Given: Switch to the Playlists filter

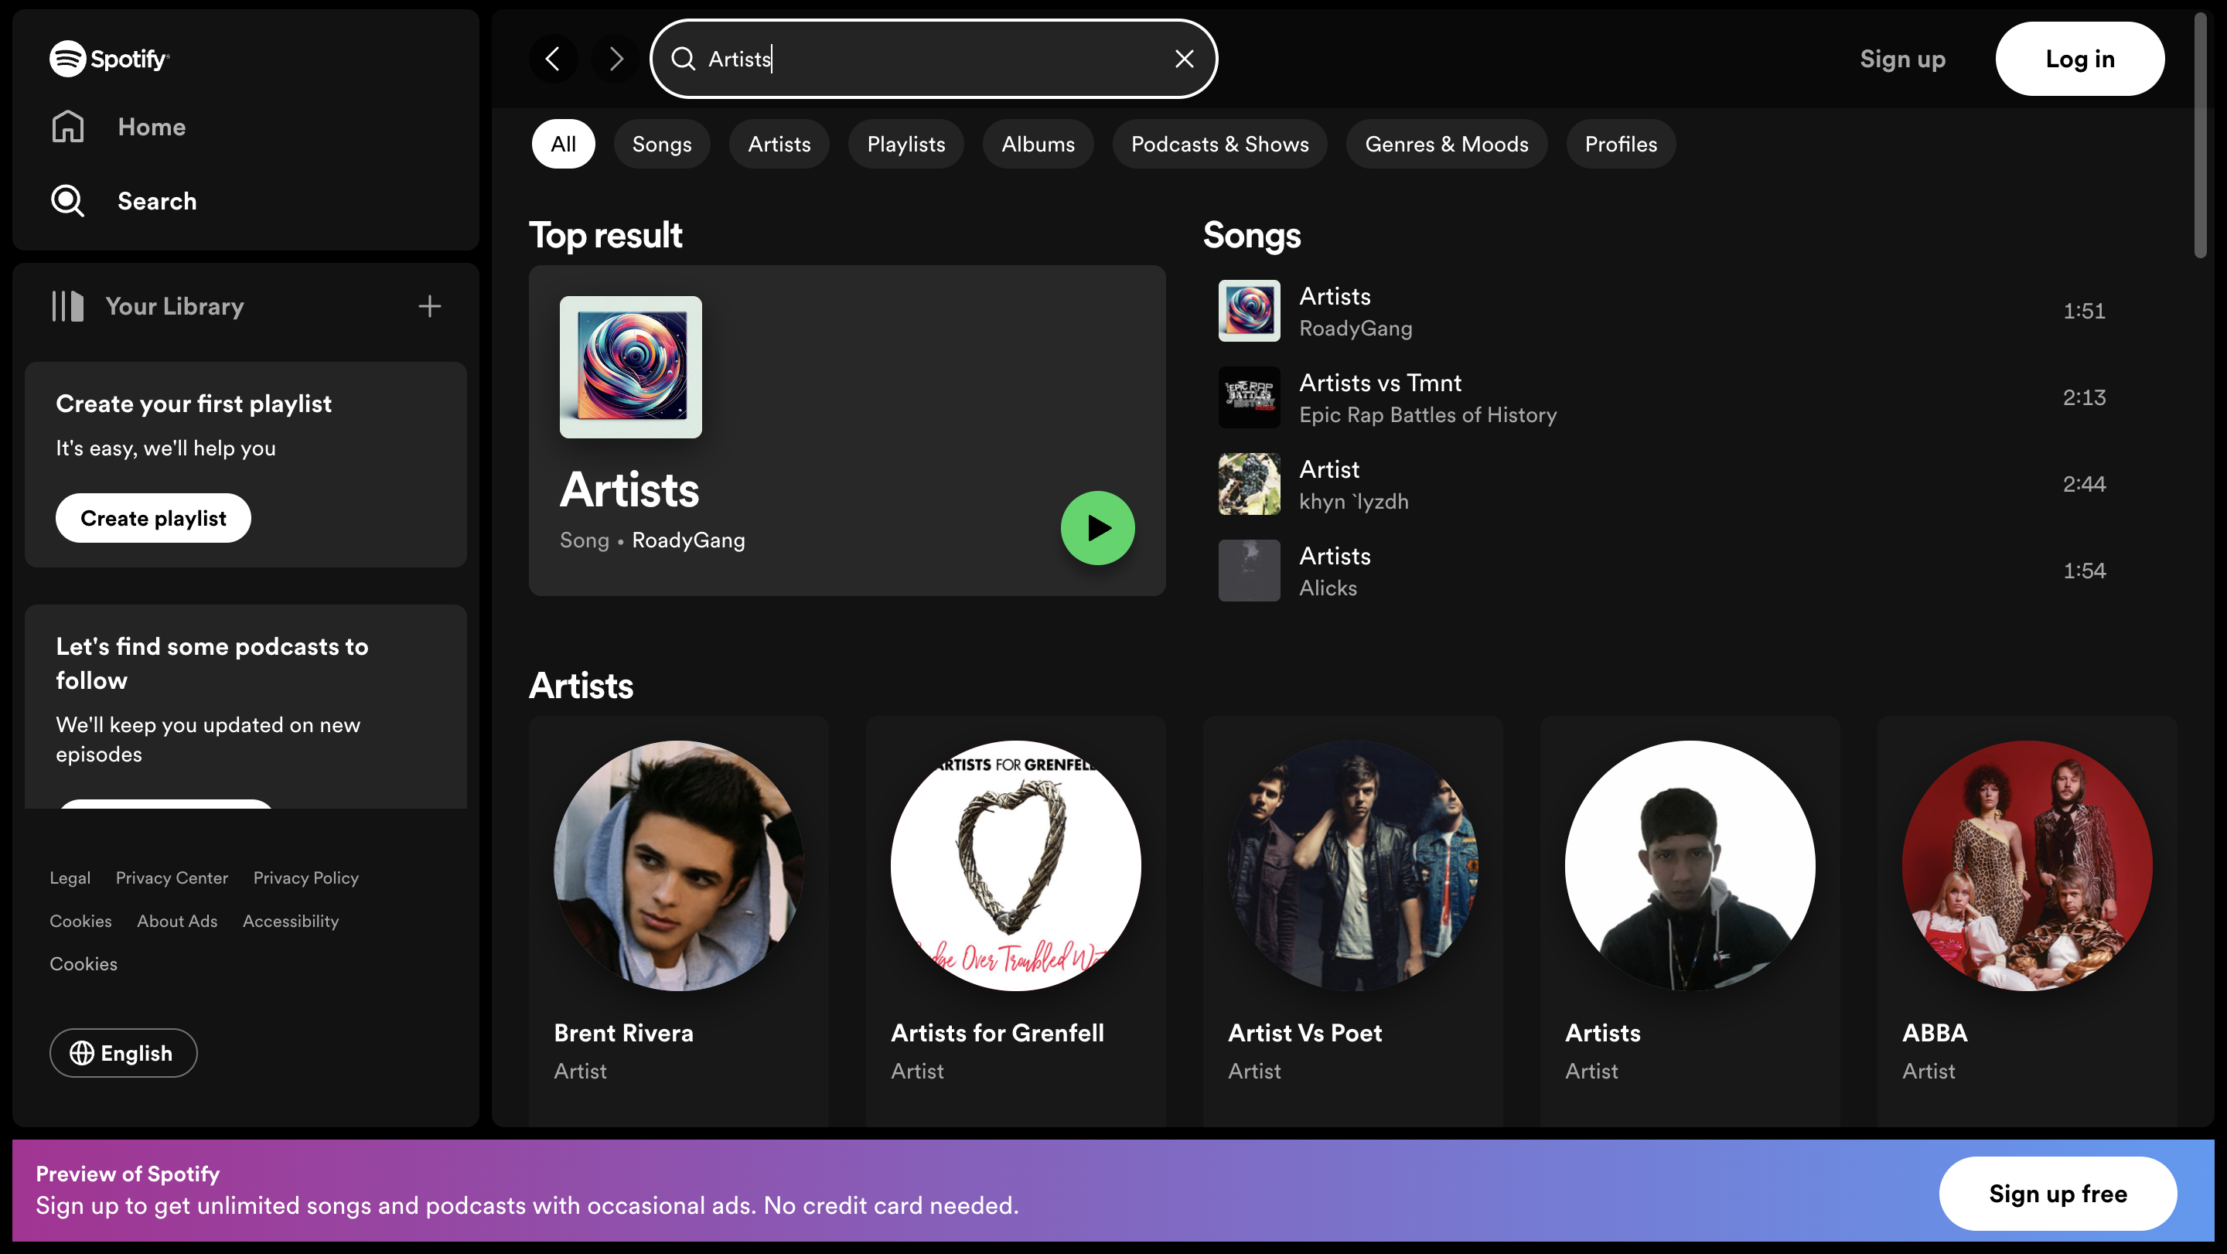Looking at the screenshot, I should click(905, 145).
